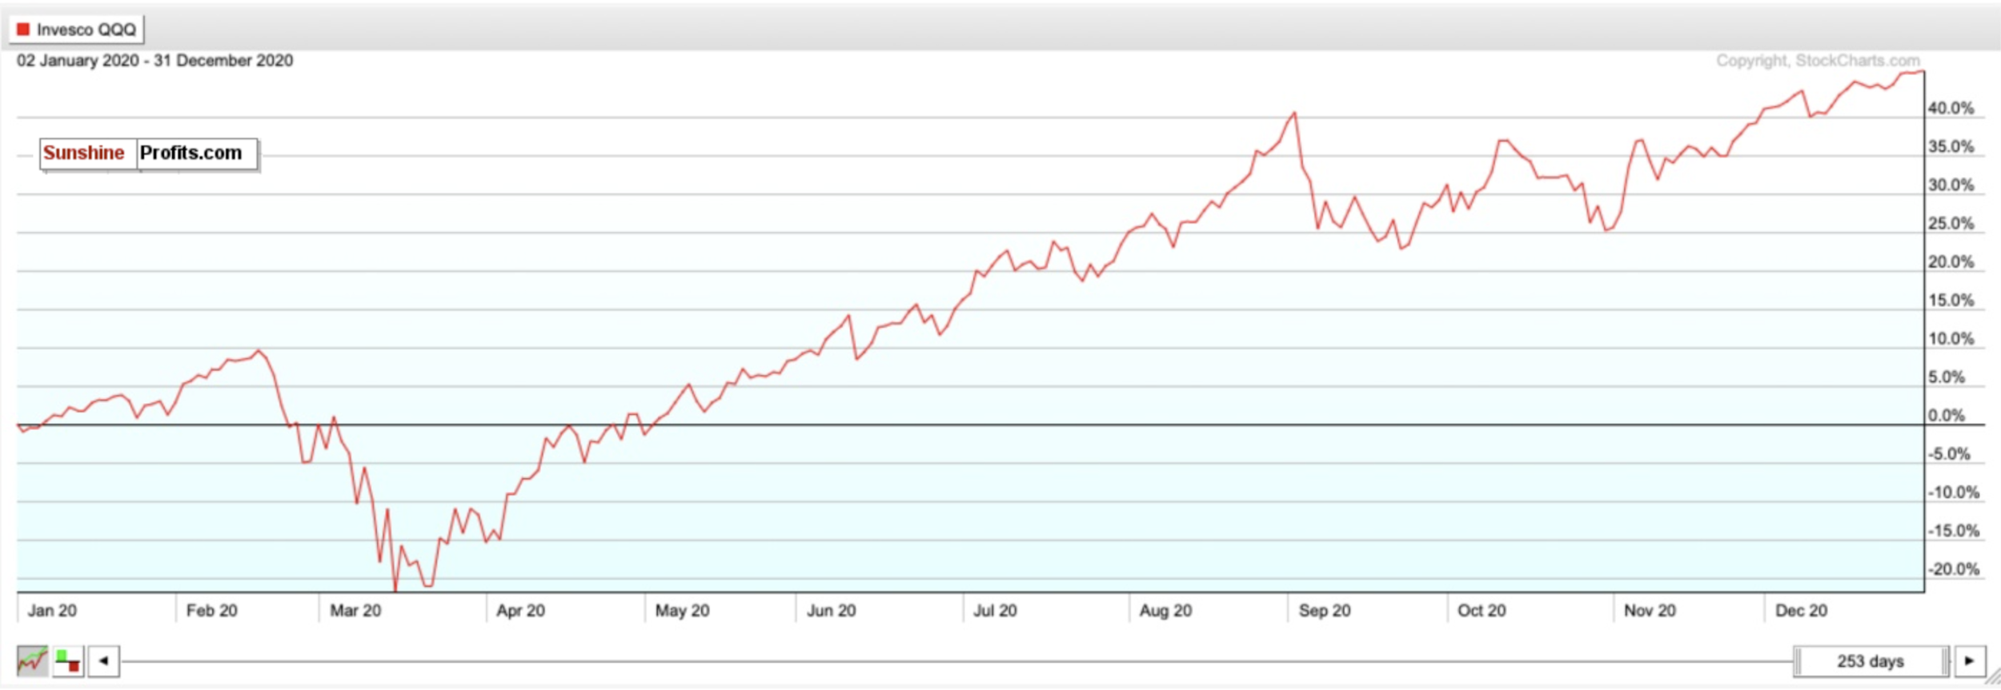Screen dimensions: 2001x690
Task: Click the date range text 02 January 2020 - 31 December 2020
Action: tap(155, 61)
